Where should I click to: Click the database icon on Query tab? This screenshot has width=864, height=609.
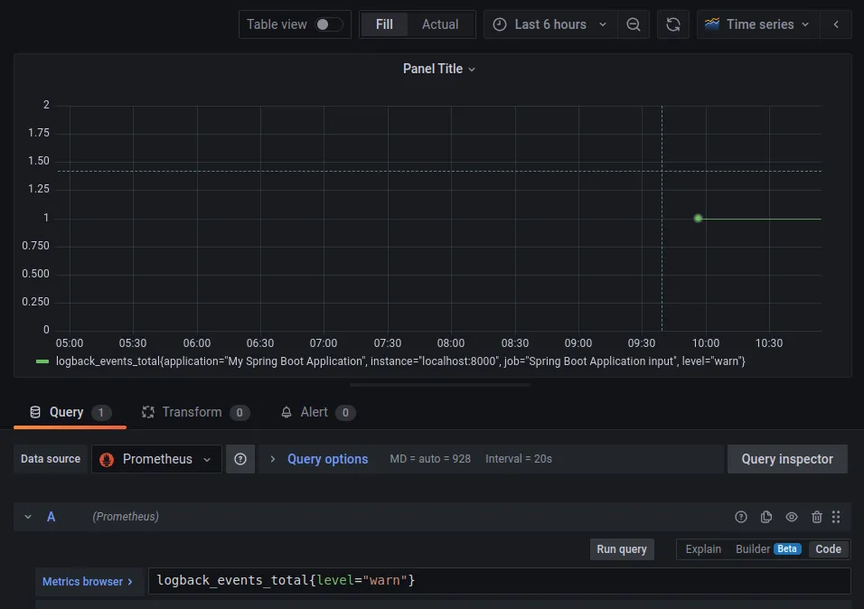[x=35, y=412]
